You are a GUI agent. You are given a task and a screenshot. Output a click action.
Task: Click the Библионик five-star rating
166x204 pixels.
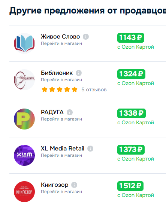click(60, 89)
